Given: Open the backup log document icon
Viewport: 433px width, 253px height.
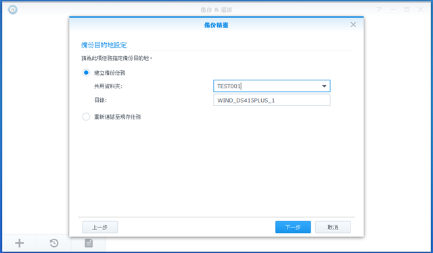Looking at the screenshot, I should pyautogui.click(x=89, y=243).
